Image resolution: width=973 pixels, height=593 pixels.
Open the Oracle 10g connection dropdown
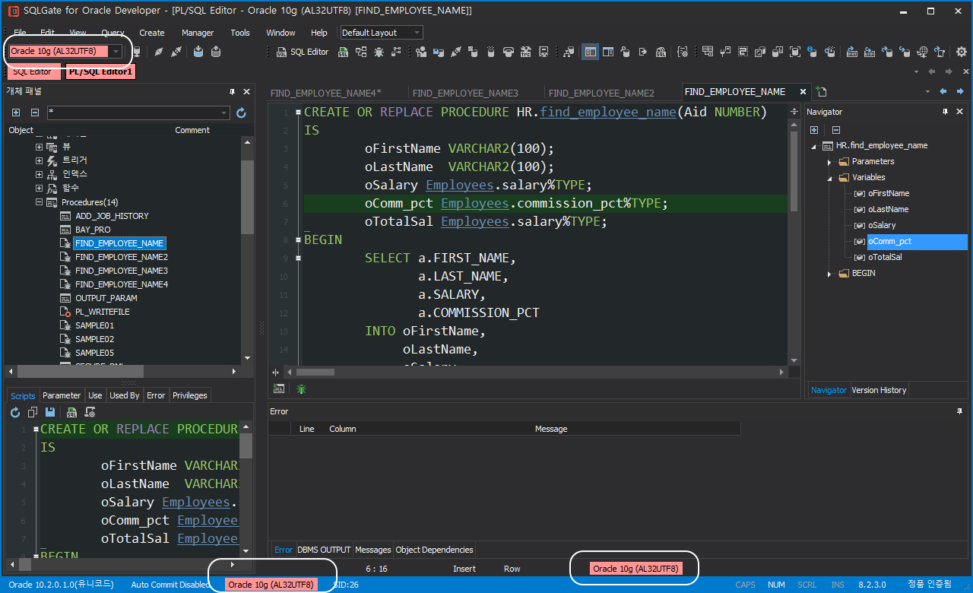pyautogui.click(x=116, y=51)
